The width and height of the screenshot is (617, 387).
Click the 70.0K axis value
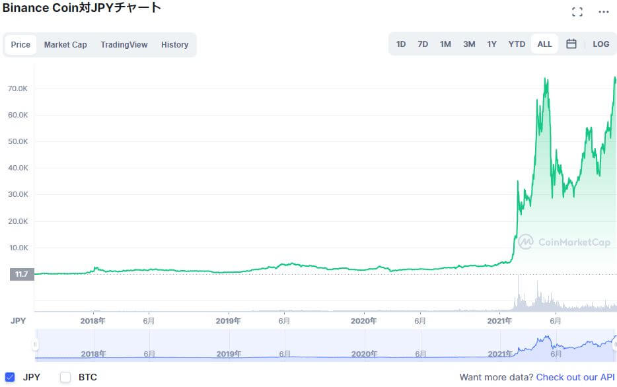click(x=18, y=88)
